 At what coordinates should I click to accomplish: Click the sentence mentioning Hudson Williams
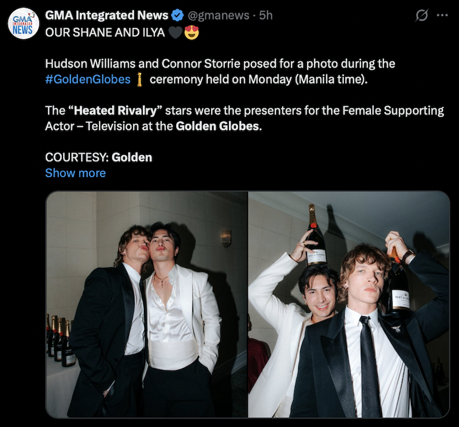[x=220, y=63]
